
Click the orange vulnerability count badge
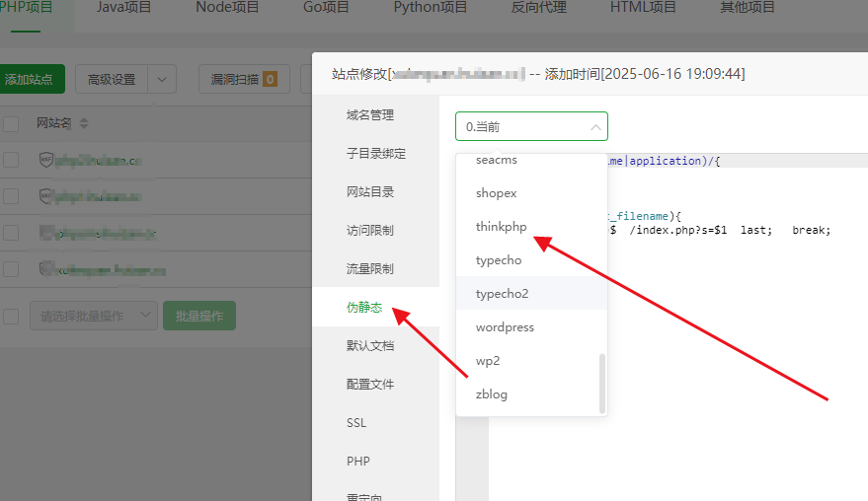point(270,79)
